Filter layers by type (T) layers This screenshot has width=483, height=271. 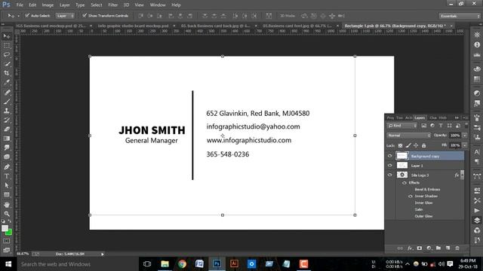(x=441, y=126)
